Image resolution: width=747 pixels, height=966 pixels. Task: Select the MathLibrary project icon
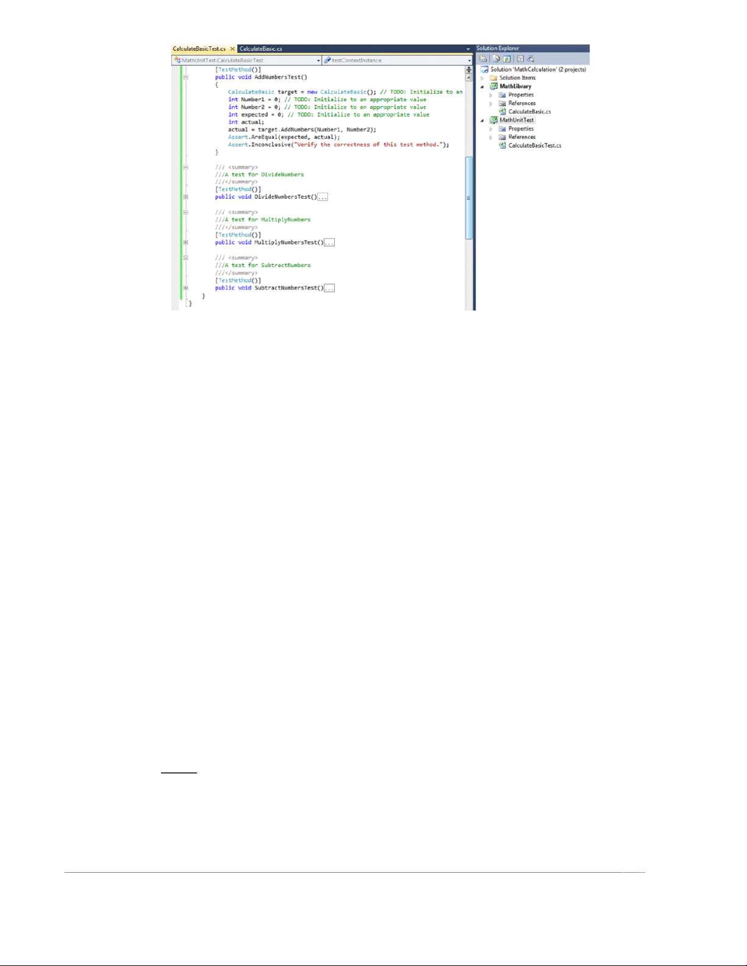[494, 87]
